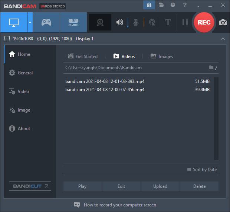The height and width of the screenshot is (212, 230).
Task: Click the Home house icon
Action: (12, 54)
